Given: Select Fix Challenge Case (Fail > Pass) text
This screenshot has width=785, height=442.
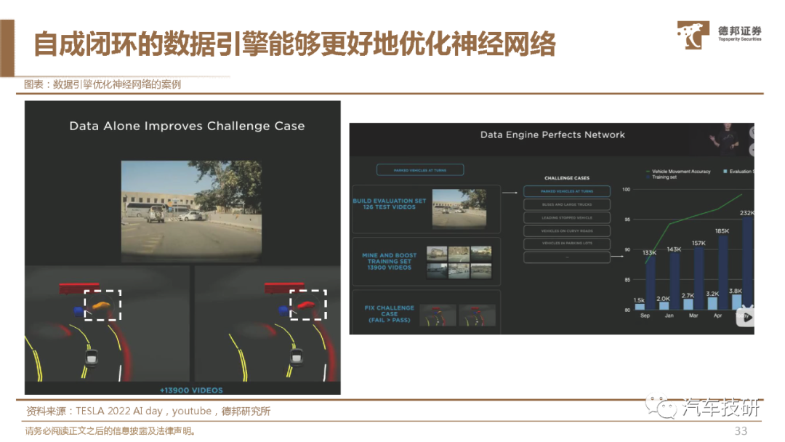Looking at the screenshot, I should coord(390,314).
